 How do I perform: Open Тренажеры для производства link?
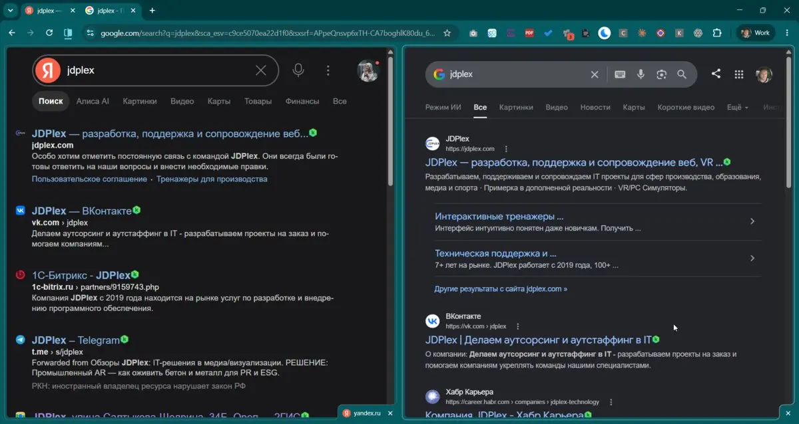(212, 179)
